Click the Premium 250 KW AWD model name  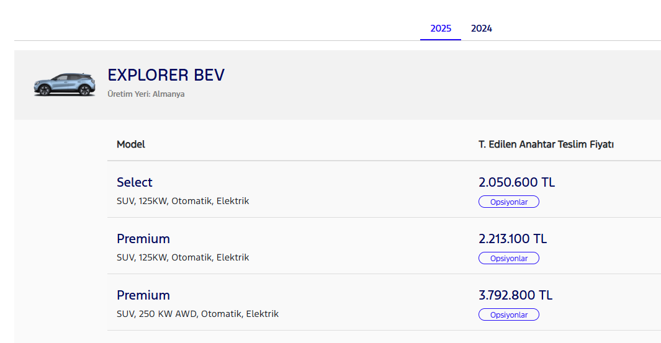(x=143, y=295)
